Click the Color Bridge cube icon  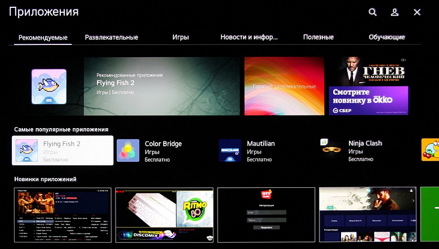click(128, 150)
